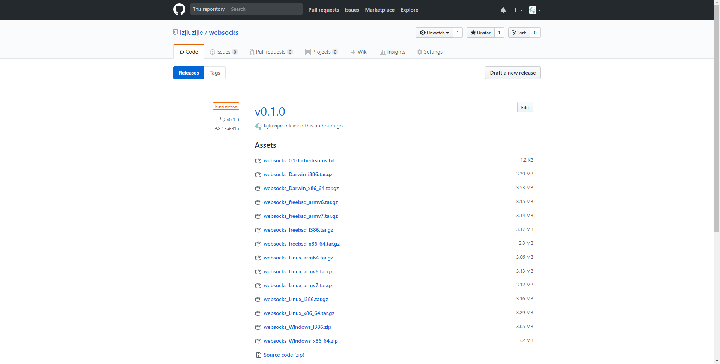Switch to the repository Issues tab
Viewport: 720px width, 364px height.
click(x=223, y=52)
